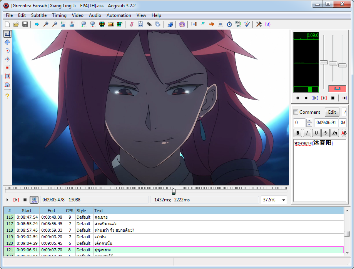This screenshot has height=269, width=354.
Task: Toggle Bold formatting button
Action: tap(297, 133)
